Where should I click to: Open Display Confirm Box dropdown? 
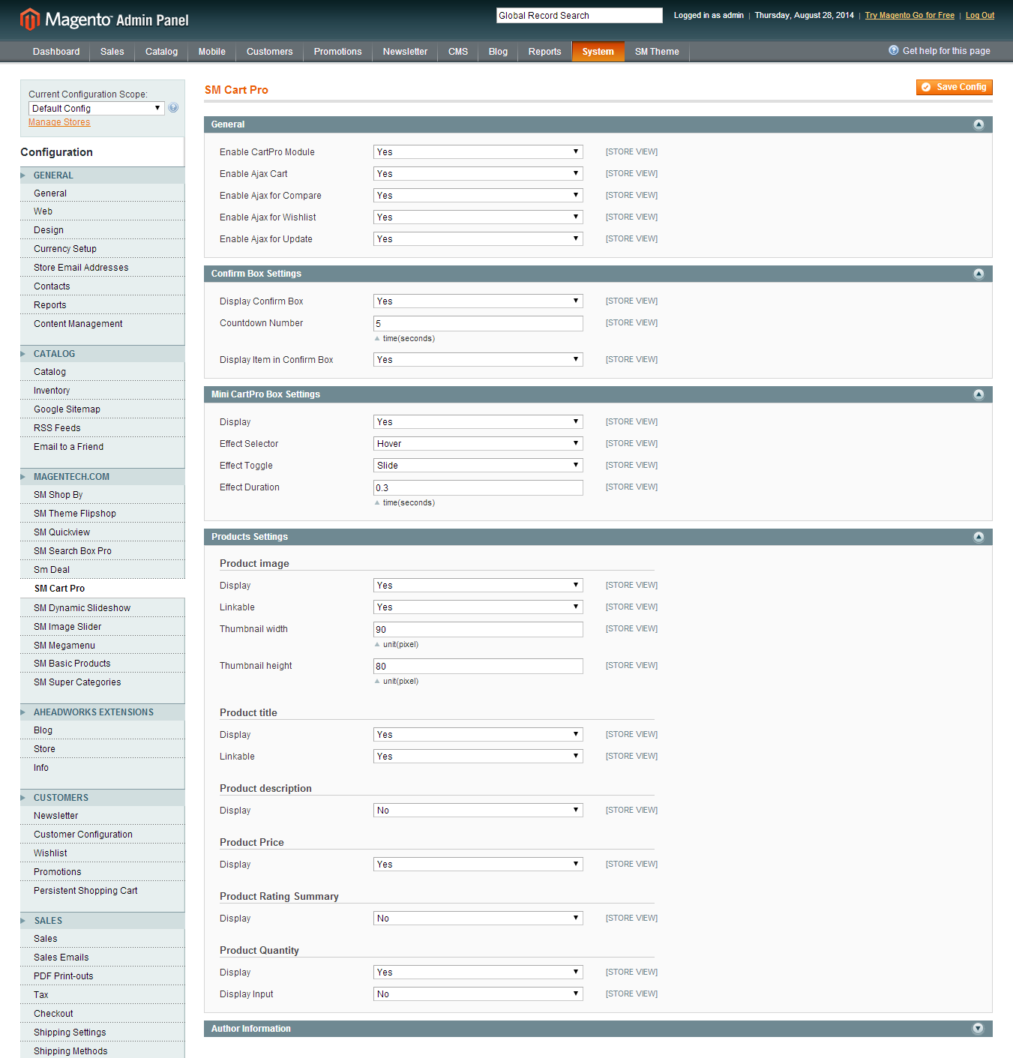(478, 301)
